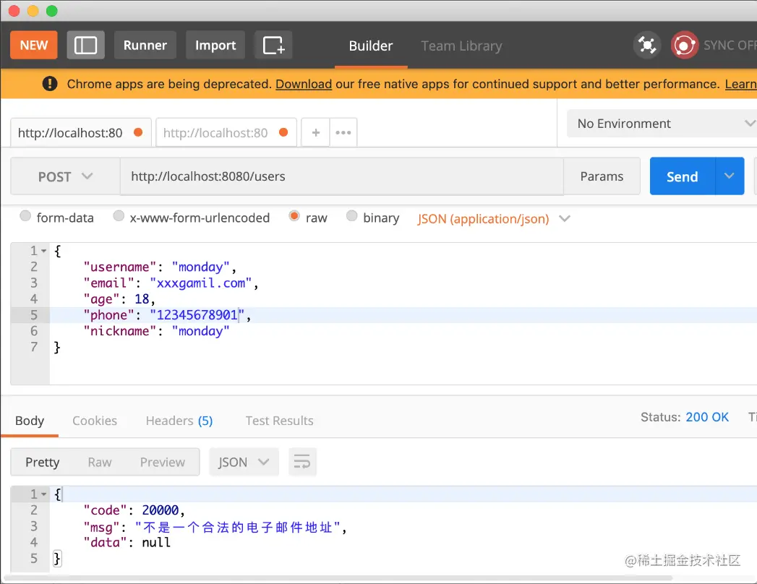Click the unsaved dot on the second request tab
Viewport: 757px width, 584px height.
(x=283, y=132)
